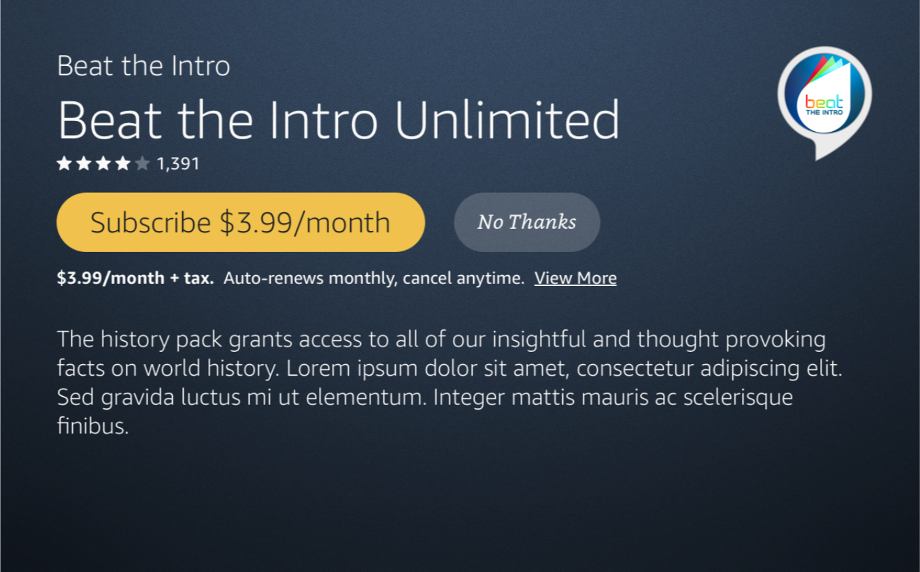
Task: Click the final word "finibus."
Action: click(x=93, y=427)
